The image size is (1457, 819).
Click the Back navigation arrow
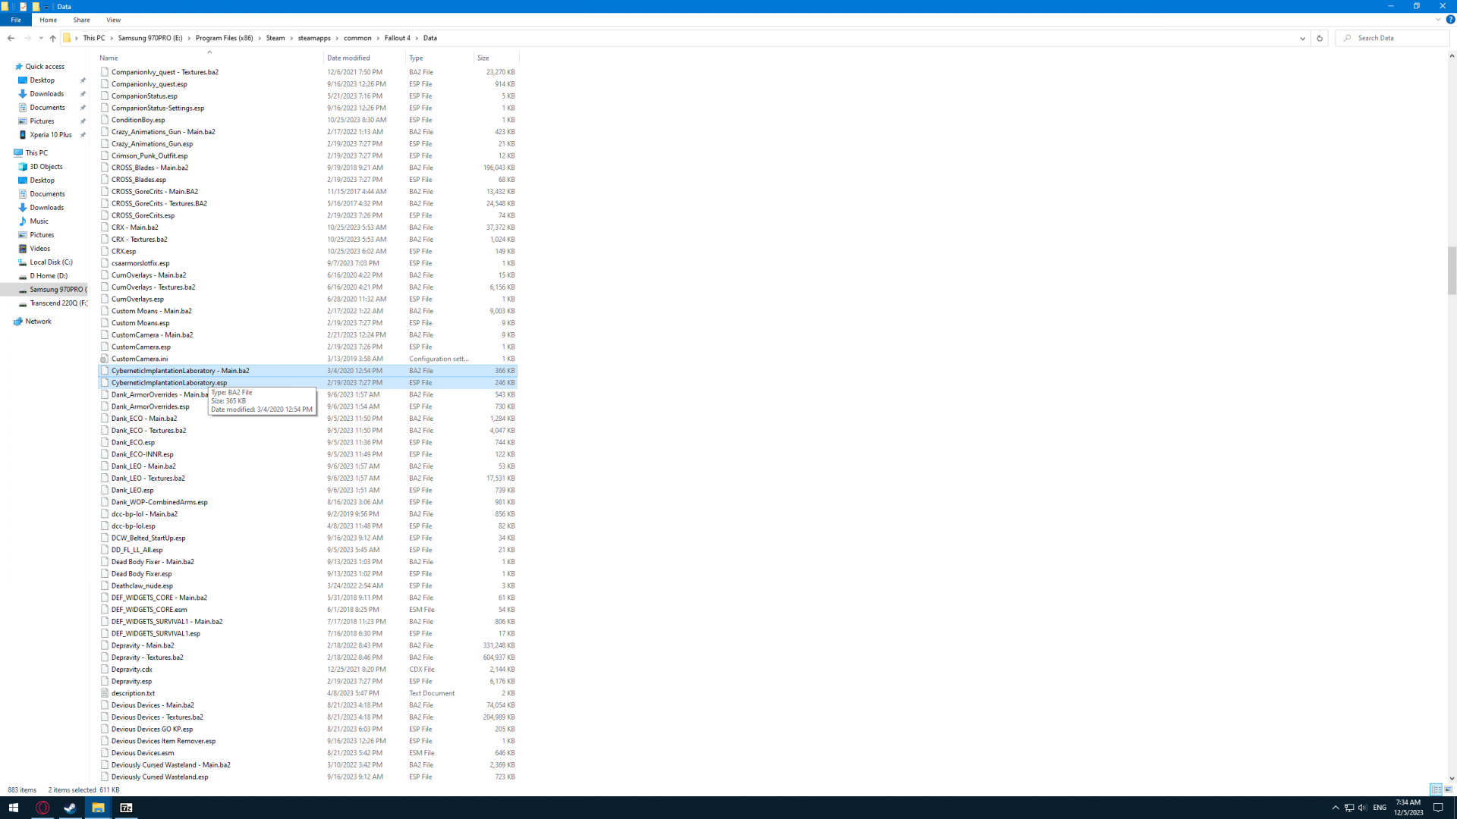pyautogui.click(x=11, y=38)
